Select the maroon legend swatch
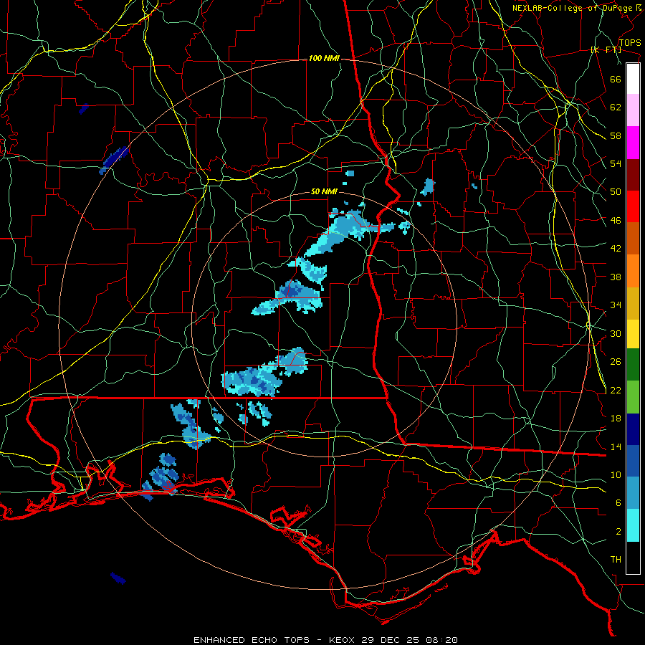 [633, 175]
